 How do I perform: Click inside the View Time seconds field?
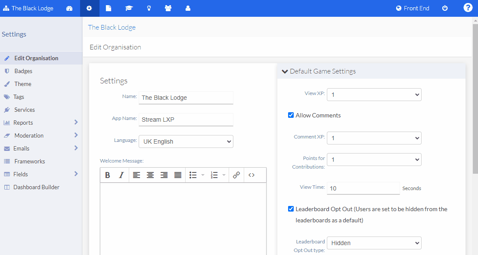[x=363, y=188]
